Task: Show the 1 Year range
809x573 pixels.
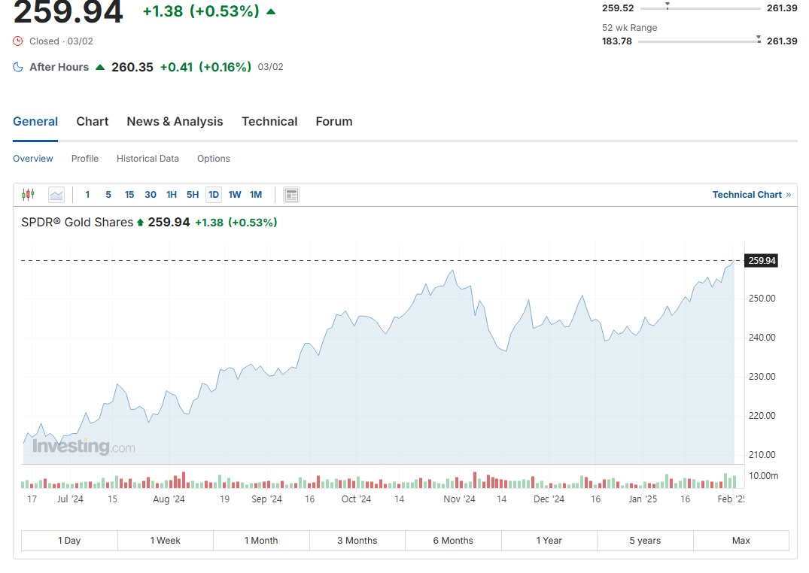Action: 549,541
